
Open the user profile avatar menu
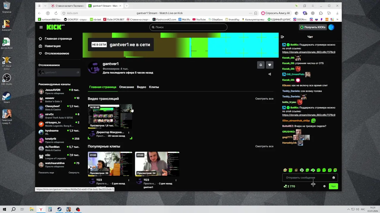(331, 27)
